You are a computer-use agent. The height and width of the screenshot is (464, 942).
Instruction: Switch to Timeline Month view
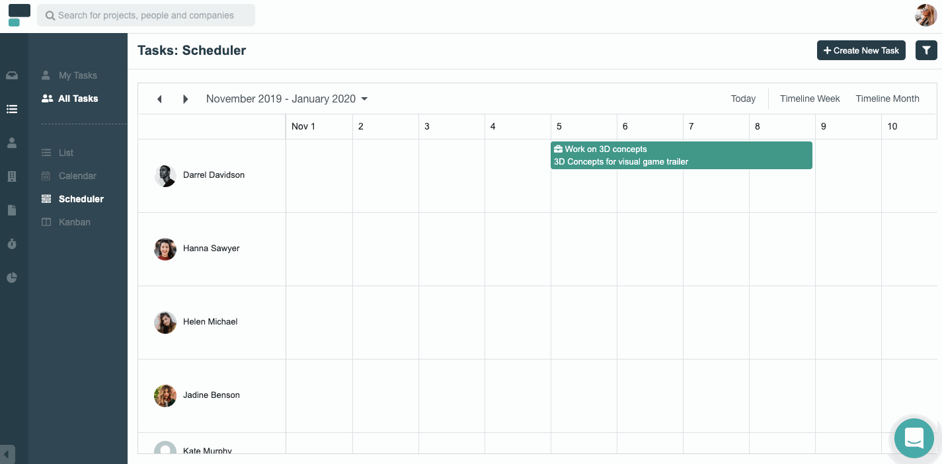click(887, 98)
